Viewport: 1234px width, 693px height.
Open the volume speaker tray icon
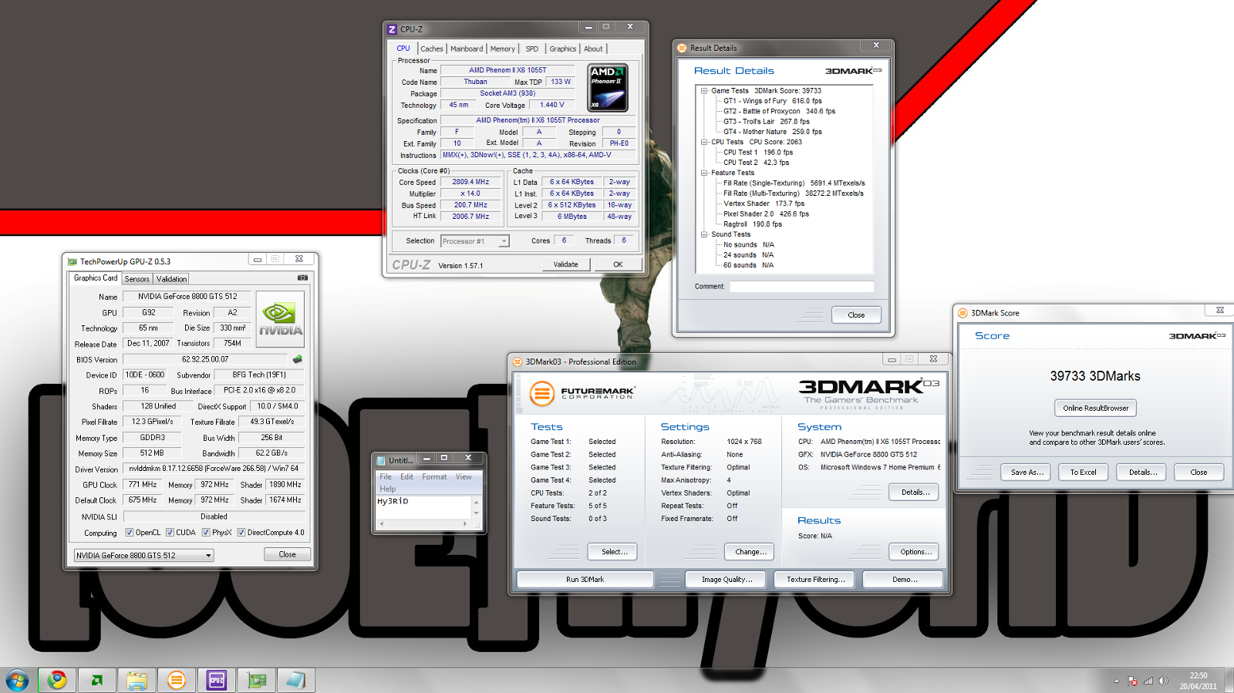pos(1164,681)
